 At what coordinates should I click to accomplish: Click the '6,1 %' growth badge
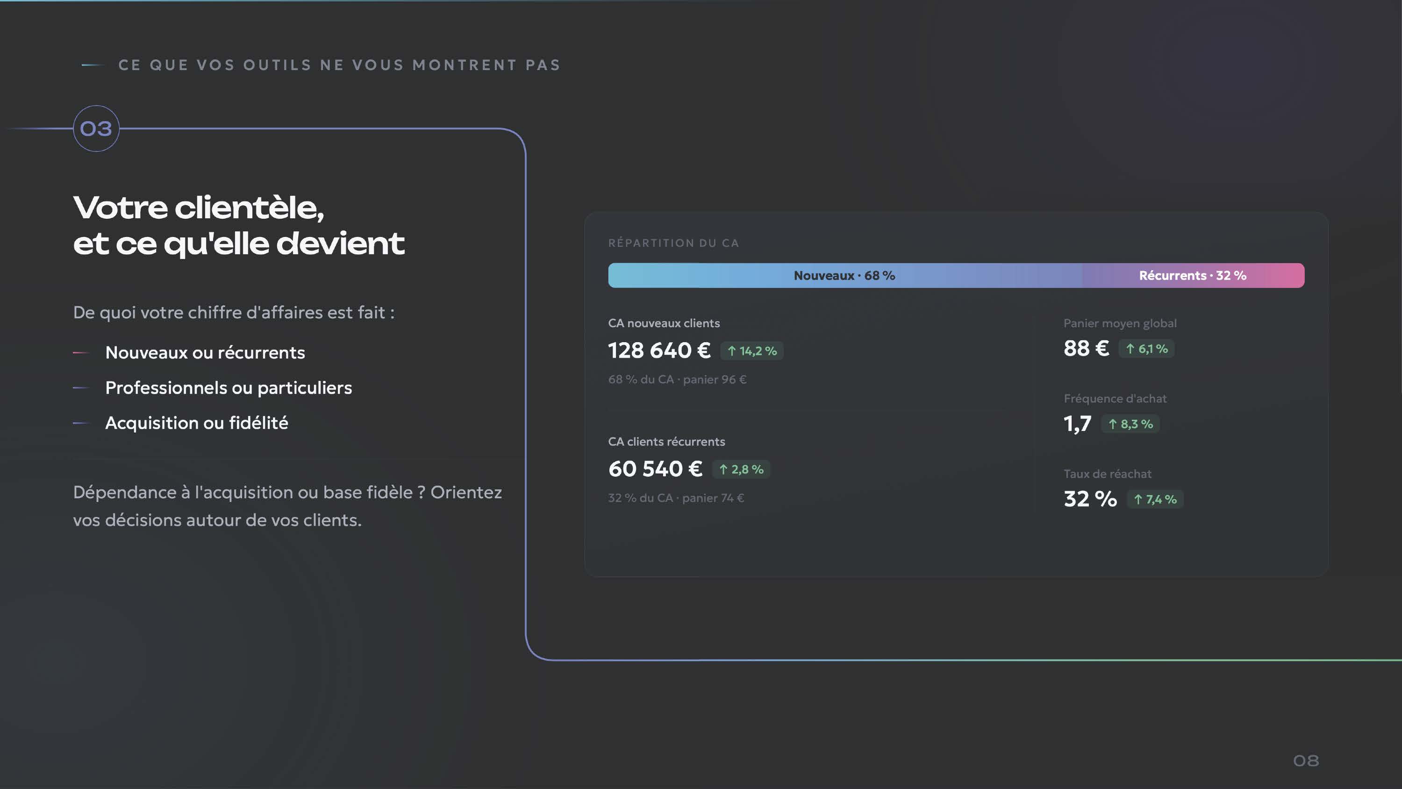[x=1147, y=349]
